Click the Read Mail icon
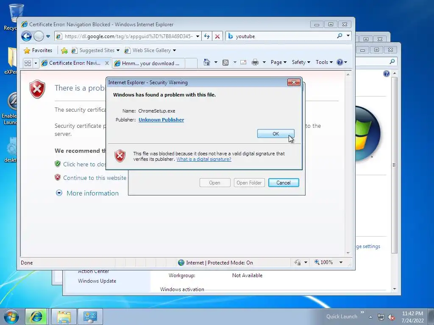Screen dimensions: 434x325 243,62
